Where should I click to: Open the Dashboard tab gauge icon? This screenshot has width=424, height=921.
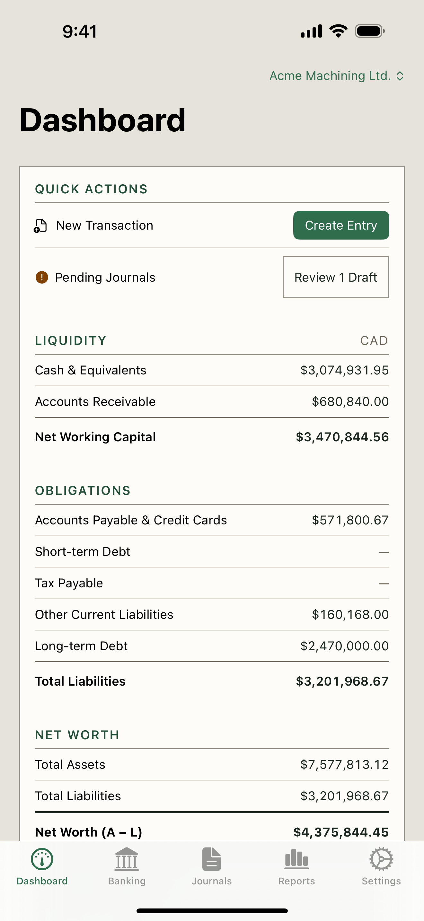pos(42,859)
